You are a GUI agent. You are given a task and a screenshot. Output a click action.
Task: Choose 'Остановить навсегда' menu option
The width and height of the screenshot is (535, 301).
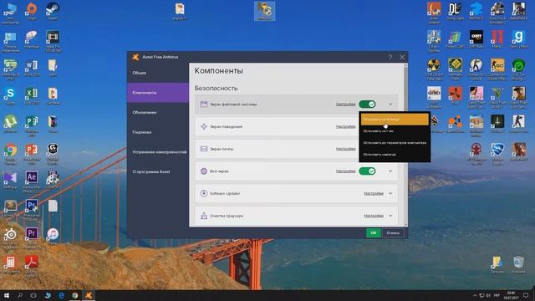[395, 154]
